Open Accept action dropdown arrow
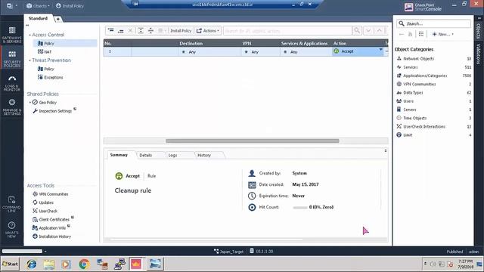484x272 pixels. pos(380,50)
